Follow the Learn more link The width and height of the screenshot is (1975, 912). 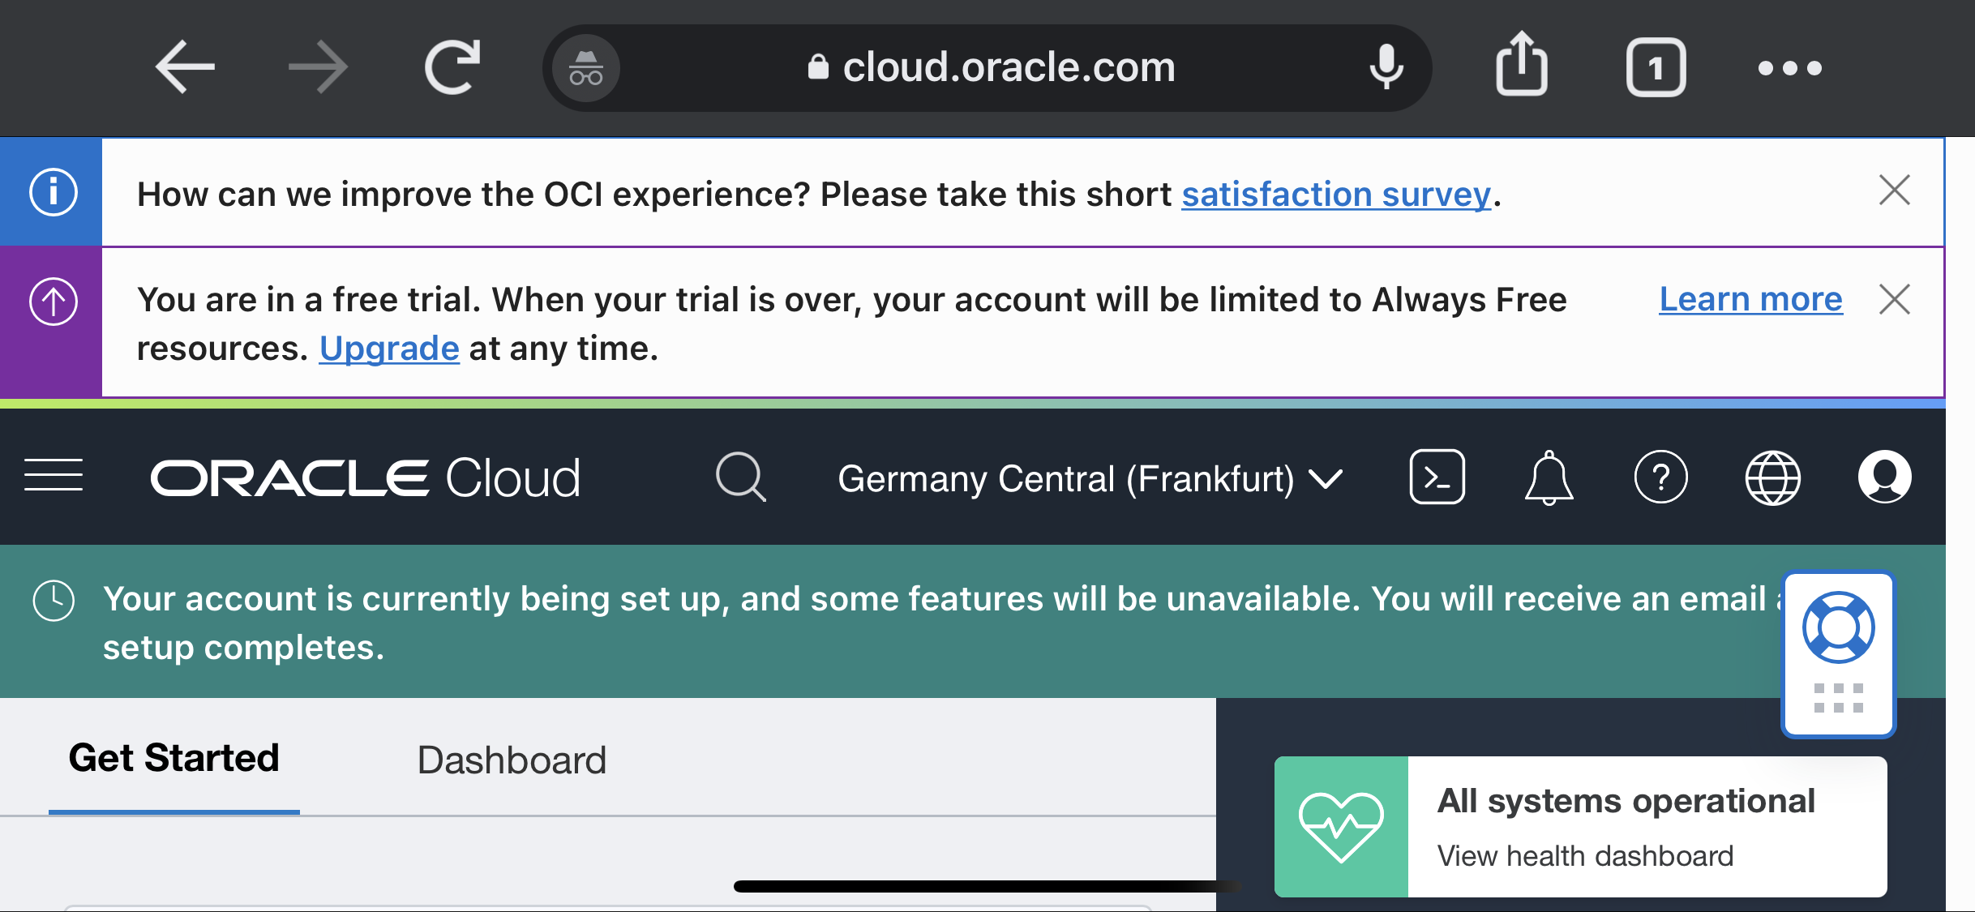(x=1750, y=300)
